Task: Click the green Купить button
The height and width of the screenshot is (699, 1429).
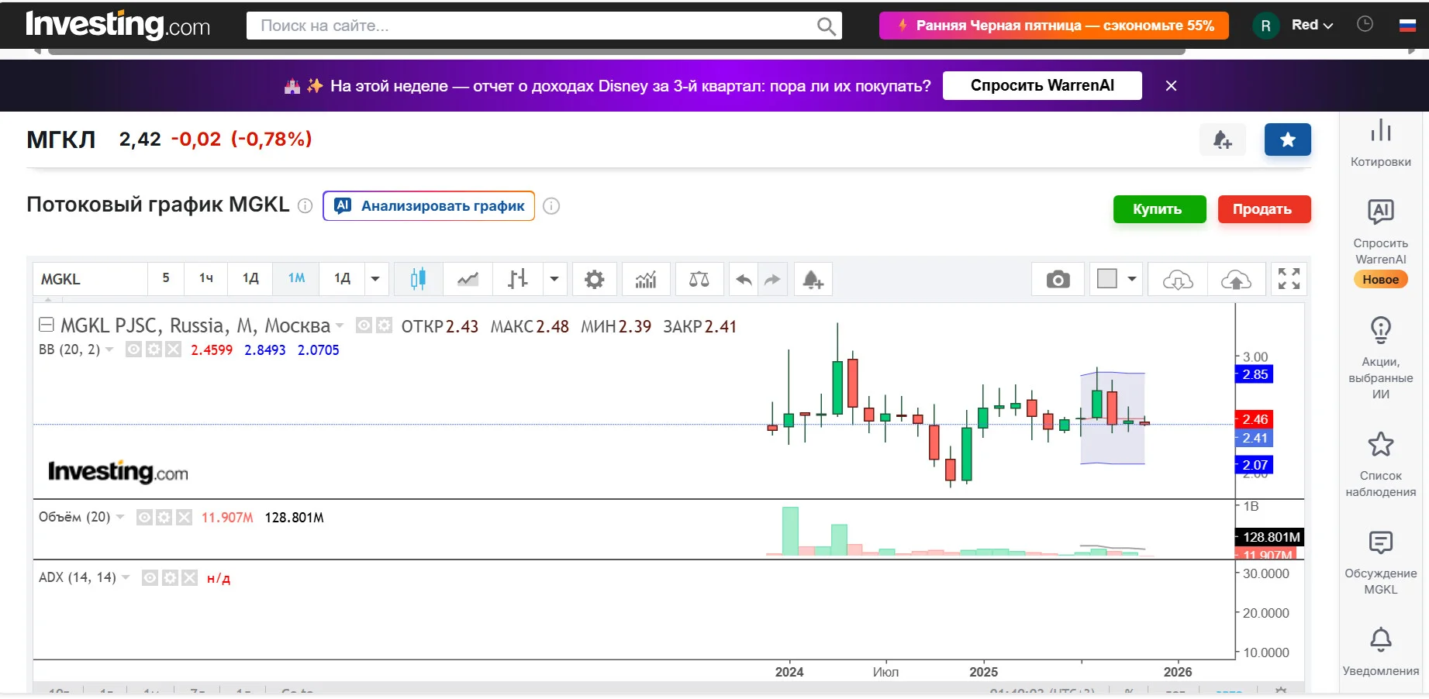Action: click(x=1159, y=209)
